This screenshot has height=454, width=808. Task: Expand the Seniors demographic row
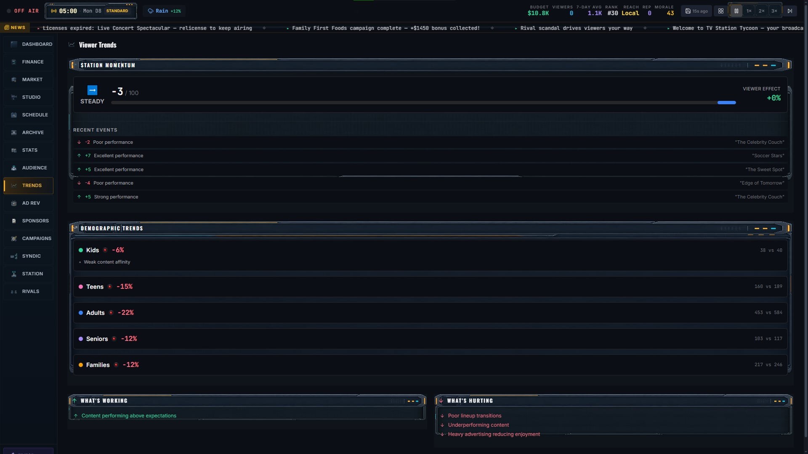pos(430,339)
